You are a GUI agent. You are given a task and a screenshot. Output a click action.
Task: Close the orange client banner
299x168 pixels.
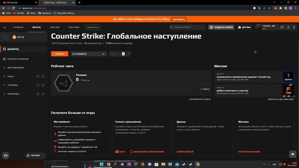tap(295, 19)
